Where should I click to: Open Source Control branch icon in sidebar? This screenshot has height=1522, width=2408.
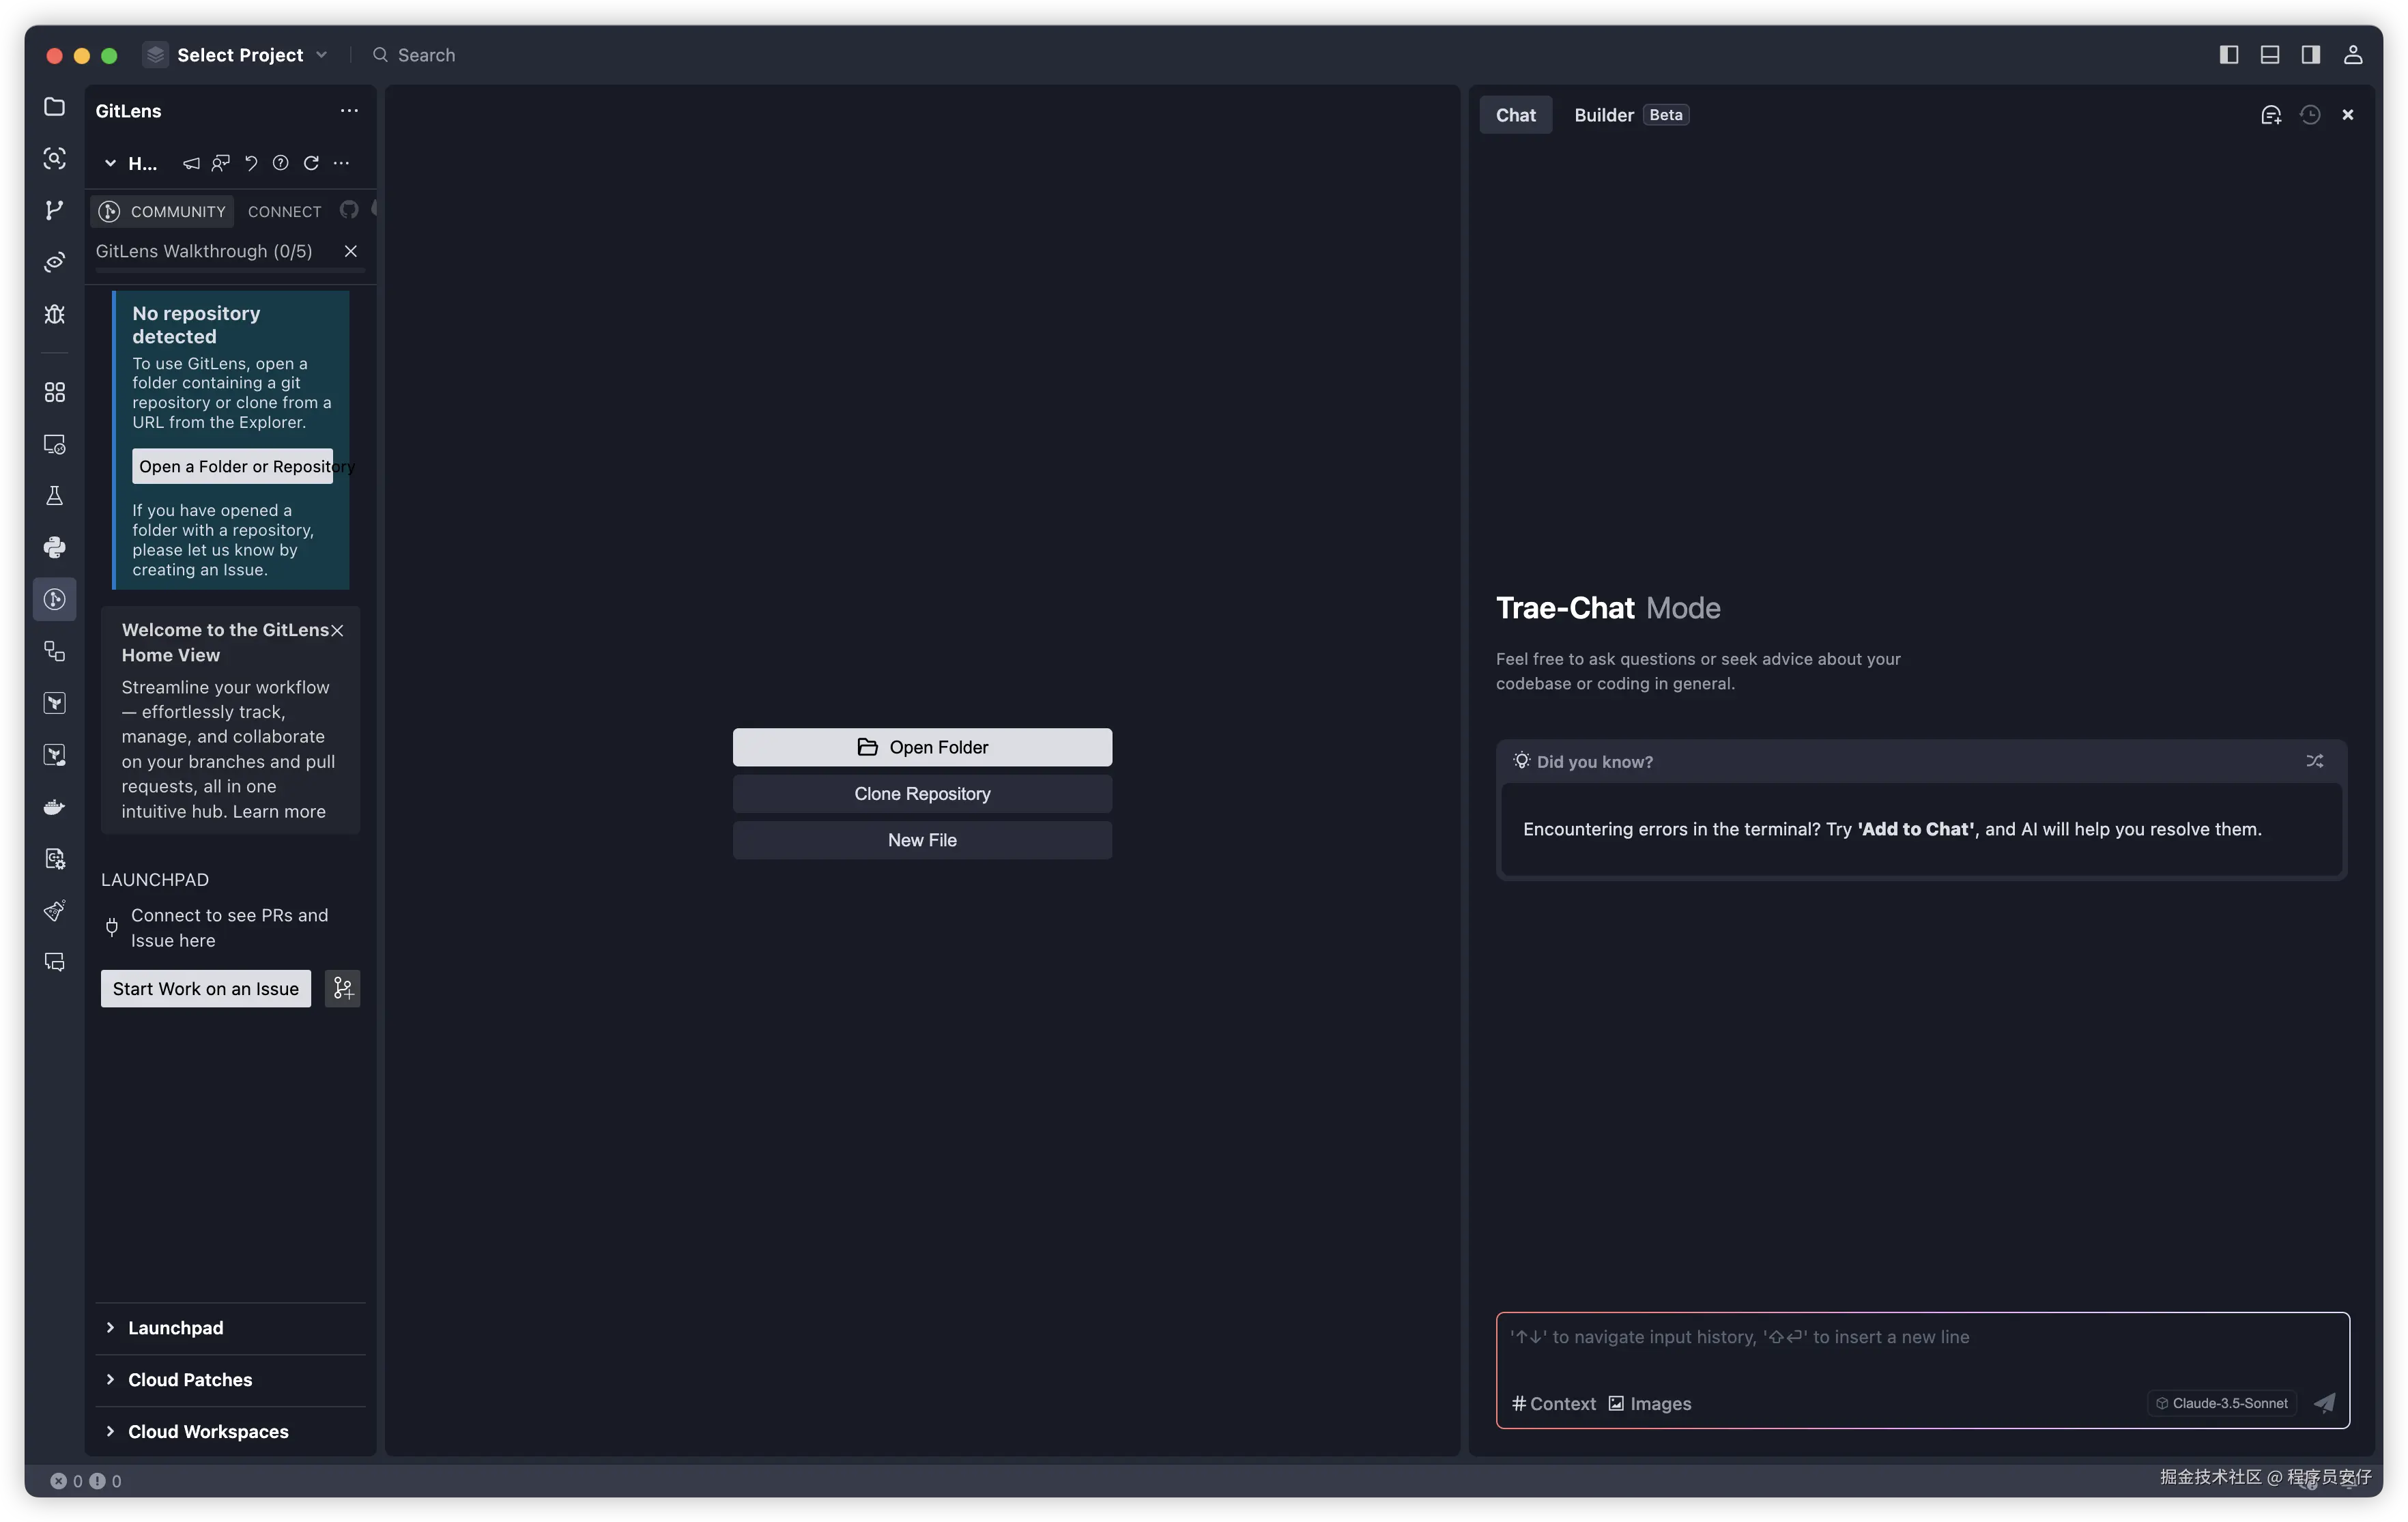(54, 210)
